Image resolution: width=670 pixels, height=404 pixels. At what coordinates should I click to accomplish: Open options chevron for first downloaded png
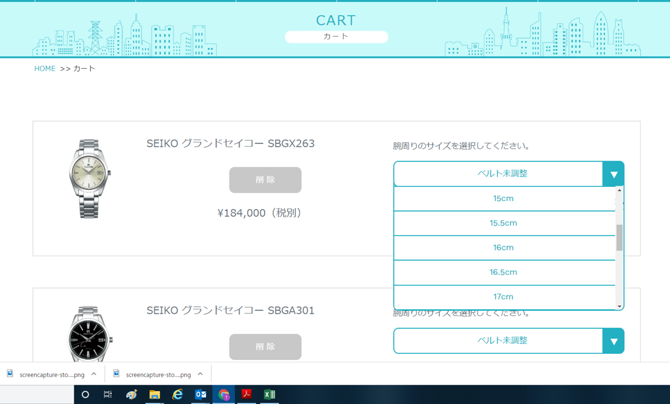(x=94, y=374)
